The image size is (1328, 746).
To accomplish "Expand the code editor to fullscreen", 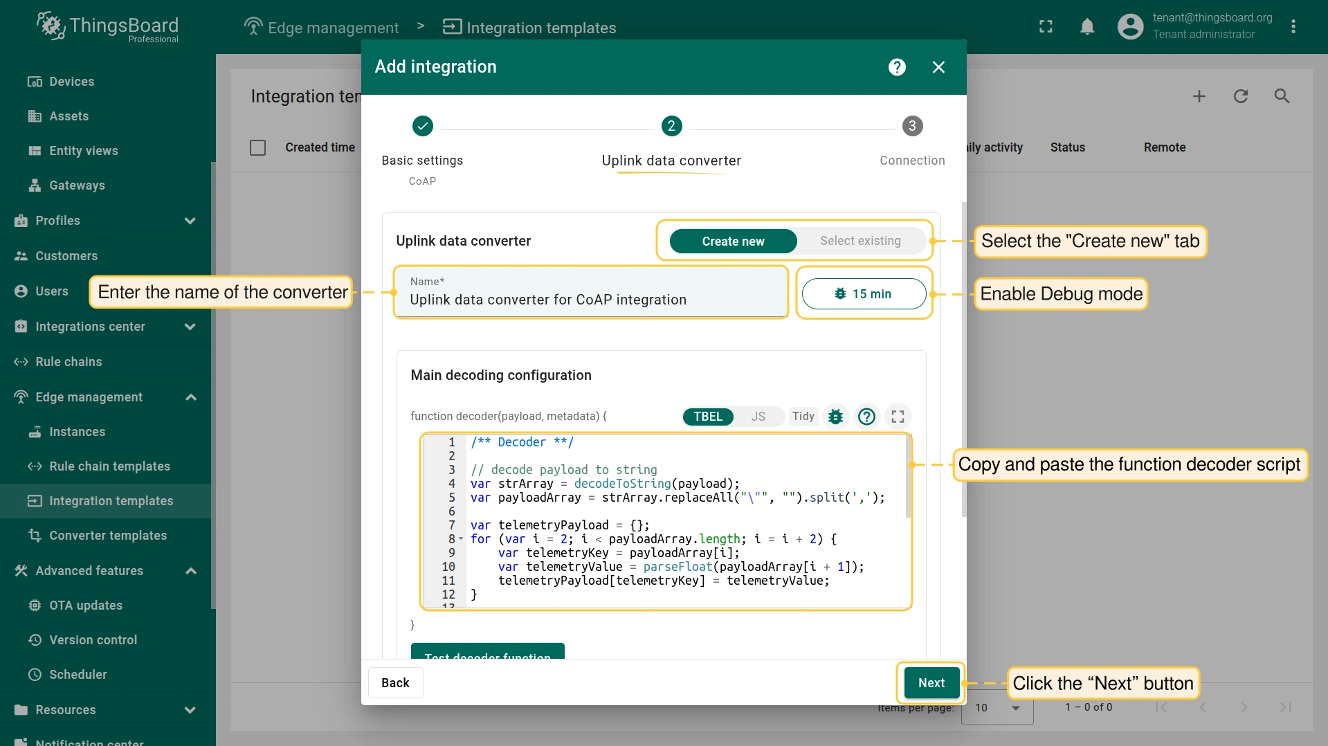I will [x=898, y=417].
